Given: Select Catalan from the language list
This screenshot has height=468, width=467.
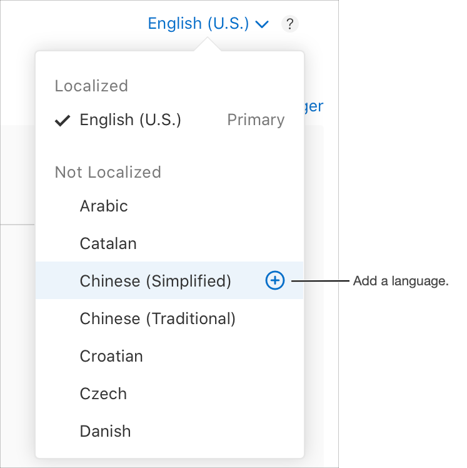Looking at the screenshot, I should (108, 243).
